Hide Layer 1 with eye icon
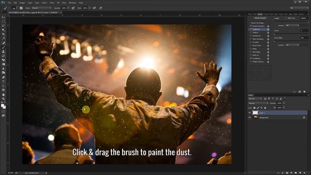The width and height of the screenshot is (311, 175). (x=250, y=113)
